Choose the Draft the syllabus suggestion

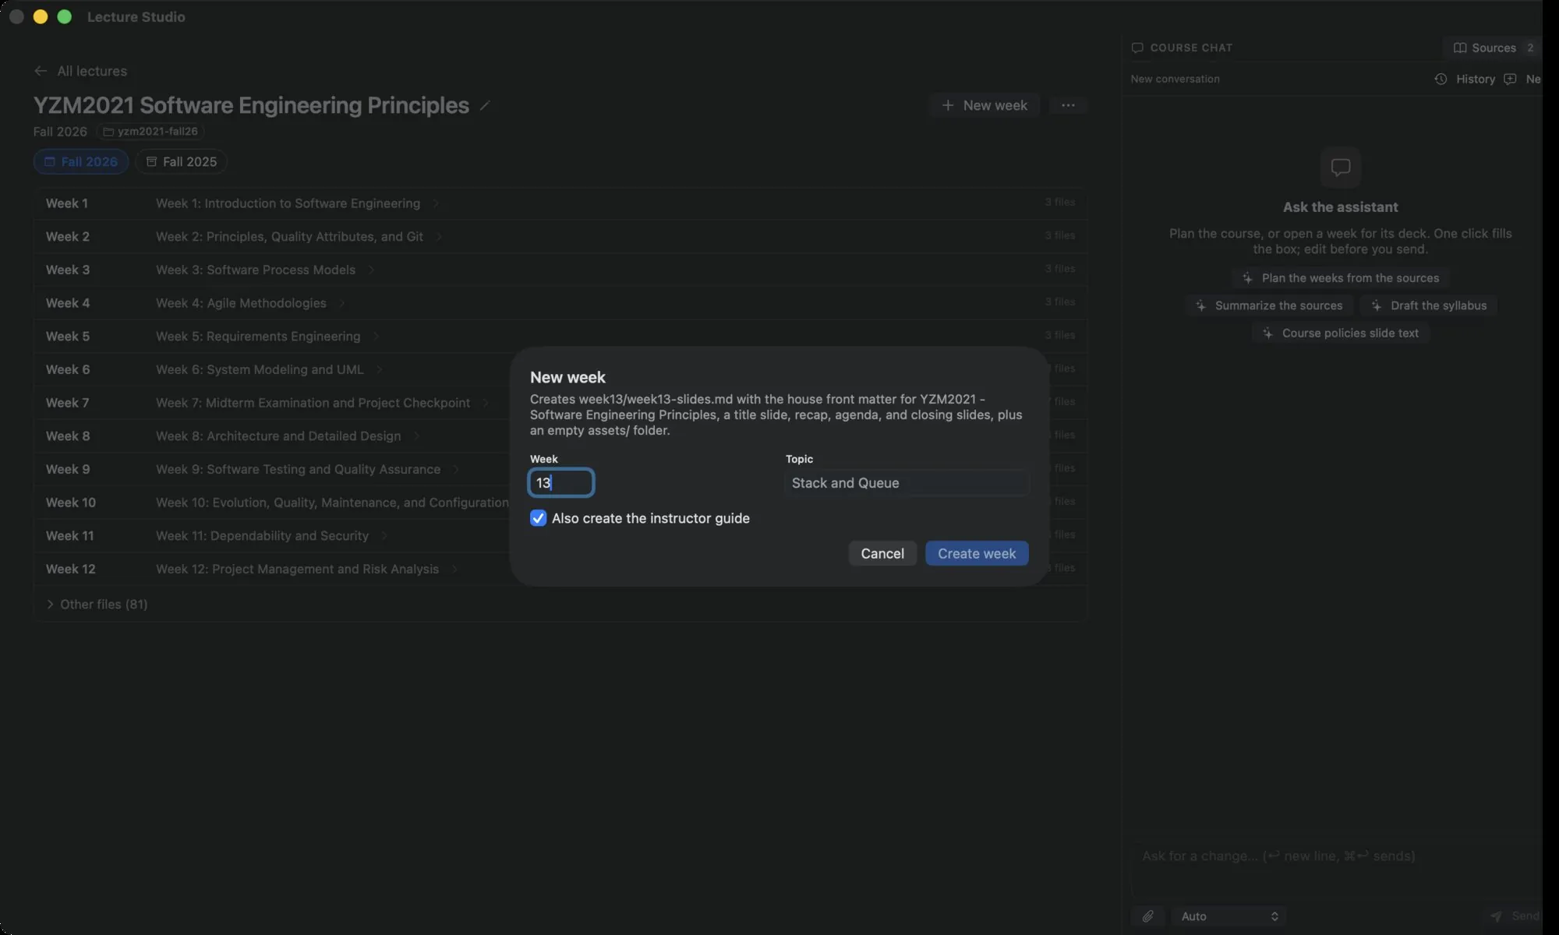1429,305
